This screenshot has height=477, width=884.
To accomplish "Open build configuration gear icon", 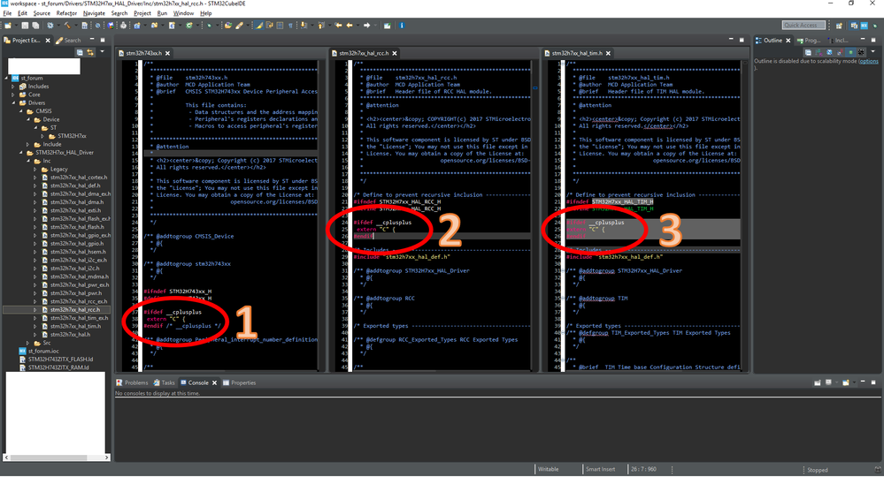I will (x=50, y=26).
